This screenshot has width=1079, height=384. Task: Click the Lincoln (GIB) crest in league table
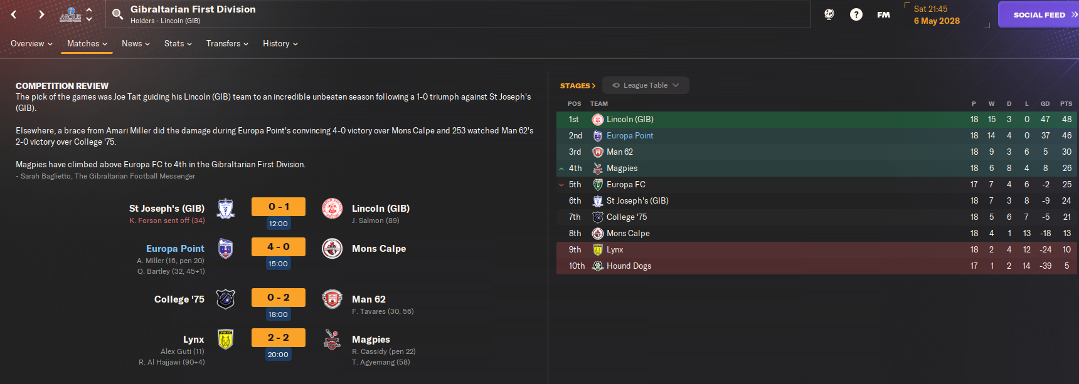click(x=597, y=119)
